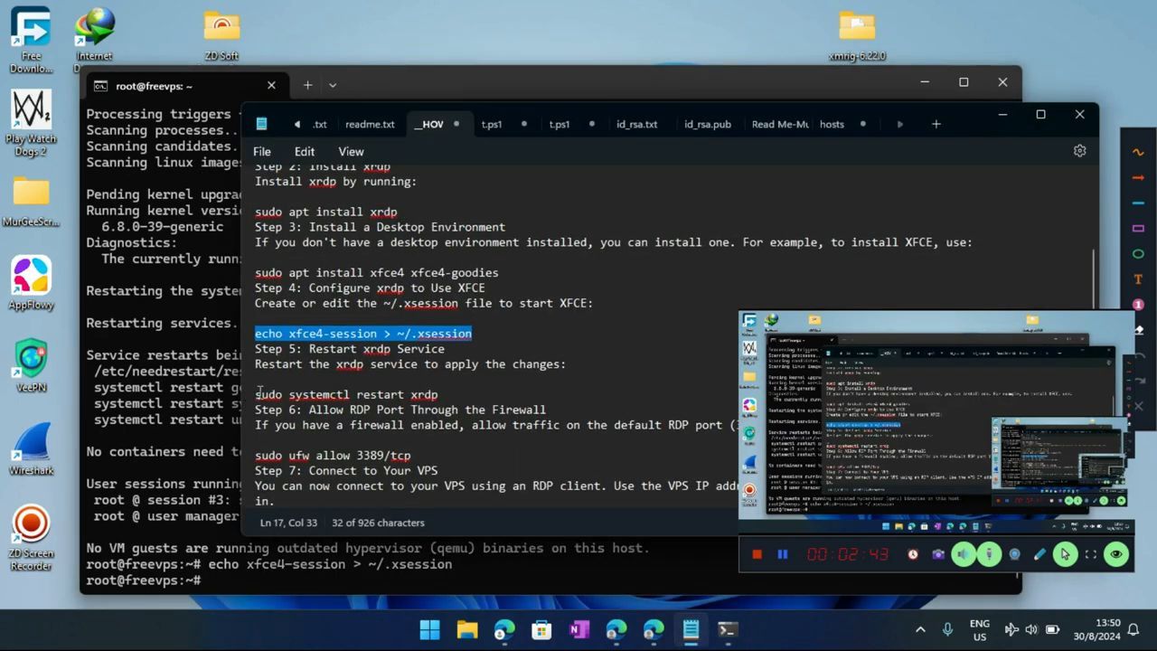Toggle the recorder preview eye icon
The height and width of the screenshot is (651, 1157).
pos(1116,554)
